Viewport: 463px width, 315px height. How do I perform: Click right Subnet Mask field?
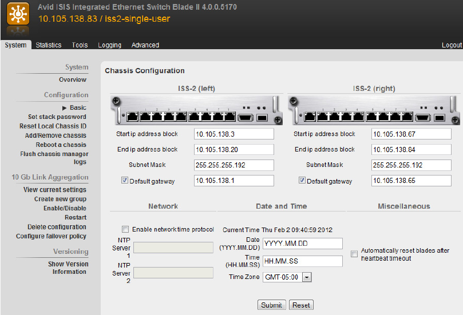(411, 165)
